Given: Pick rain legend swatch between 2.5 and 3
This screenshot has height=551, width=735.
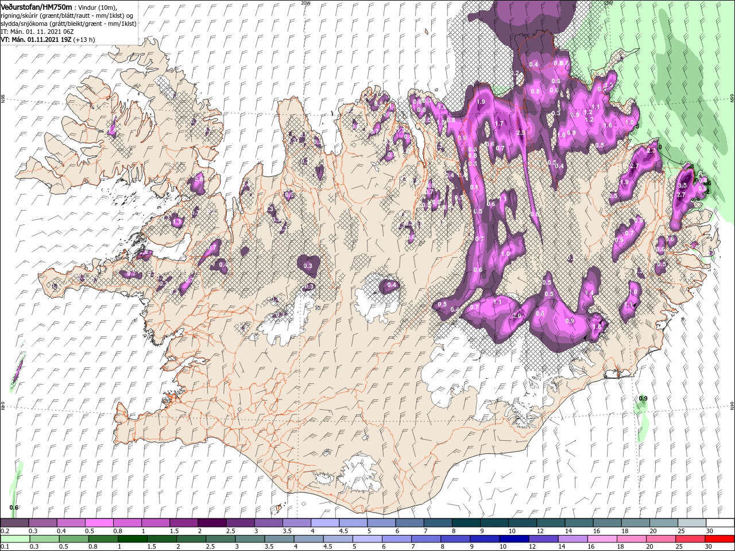Looking at the screenshot, I should [221, 539].
